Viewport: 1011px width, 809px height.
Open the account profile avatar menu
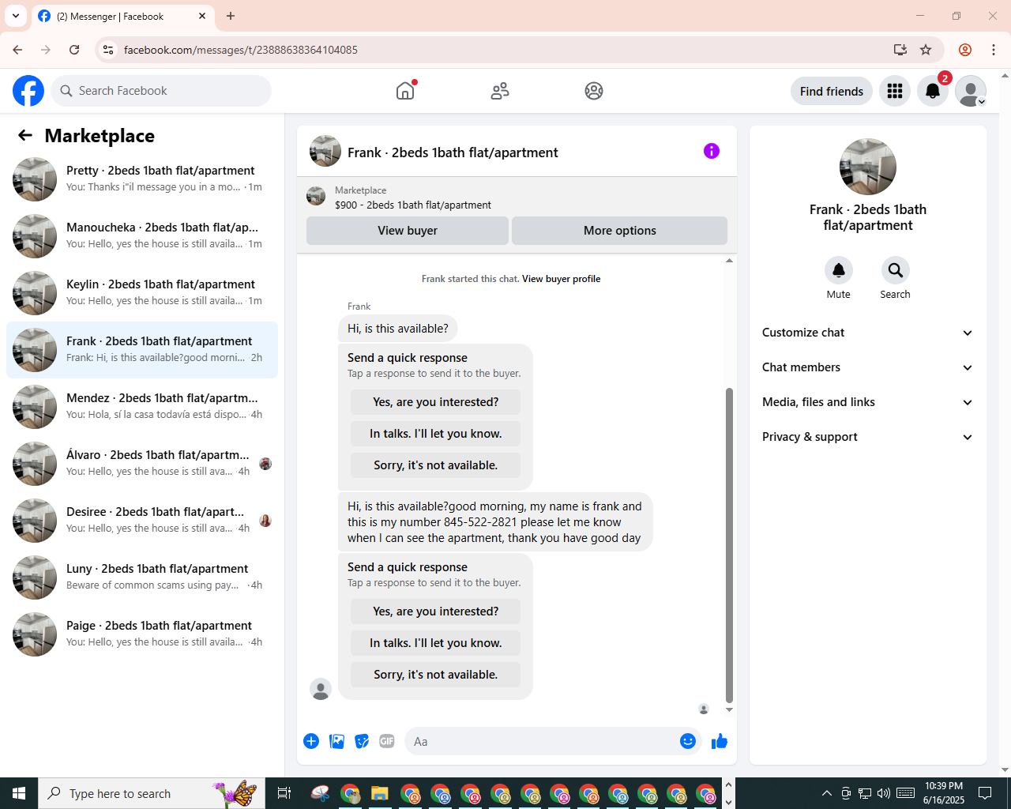point(971,91)
